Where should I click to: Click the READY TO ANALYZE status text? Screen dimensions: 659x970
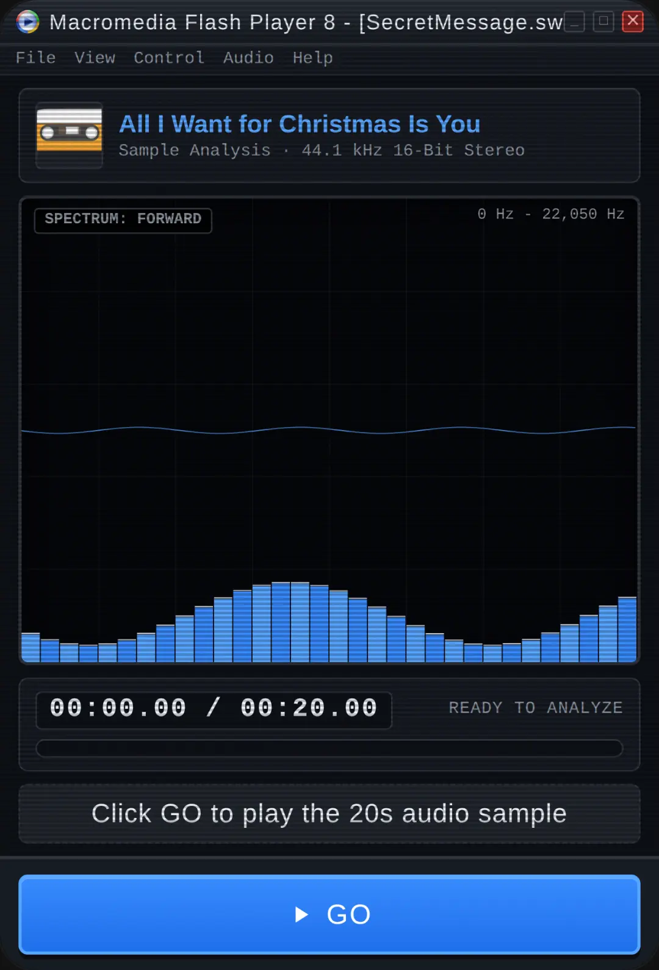[536, 708]
